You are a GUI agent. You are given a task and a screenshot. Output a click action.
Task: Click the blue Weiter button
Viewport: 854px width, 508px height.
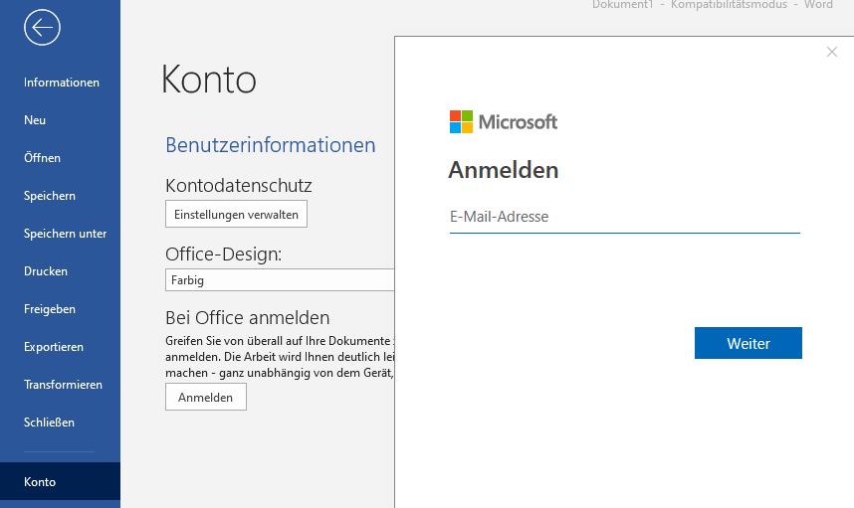(x=748, y=343)
